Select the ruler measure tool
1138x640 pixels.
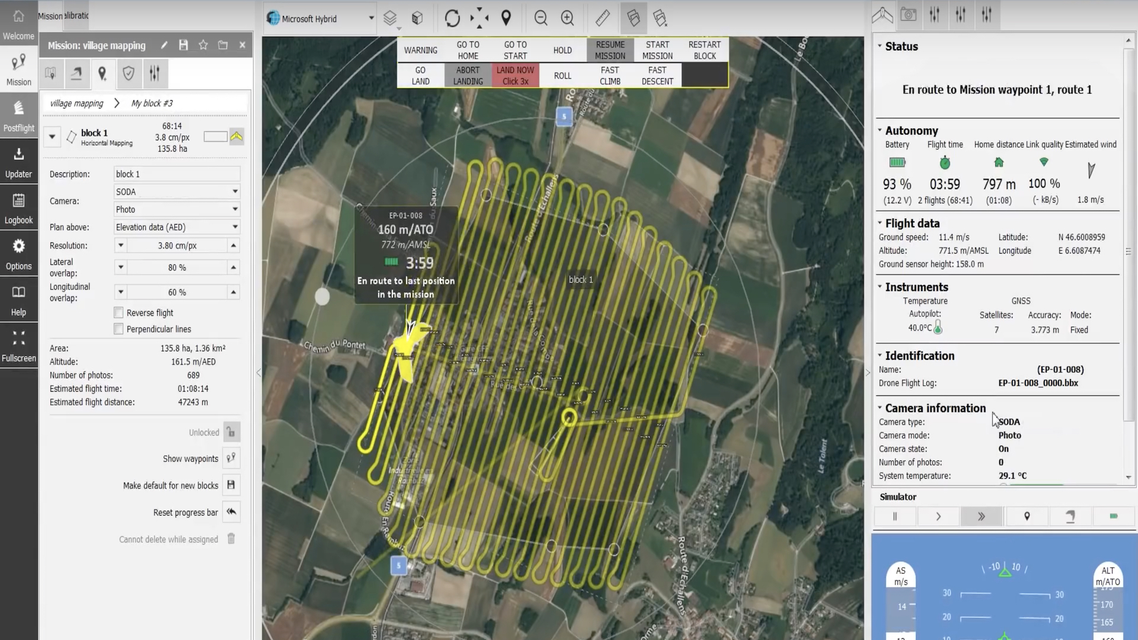[x=602, y=18]
